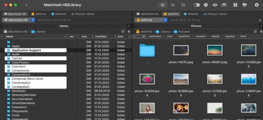This screenshot has width=263, height=120.
Task: Select the Compositions folder row
Action: [66, 75]
